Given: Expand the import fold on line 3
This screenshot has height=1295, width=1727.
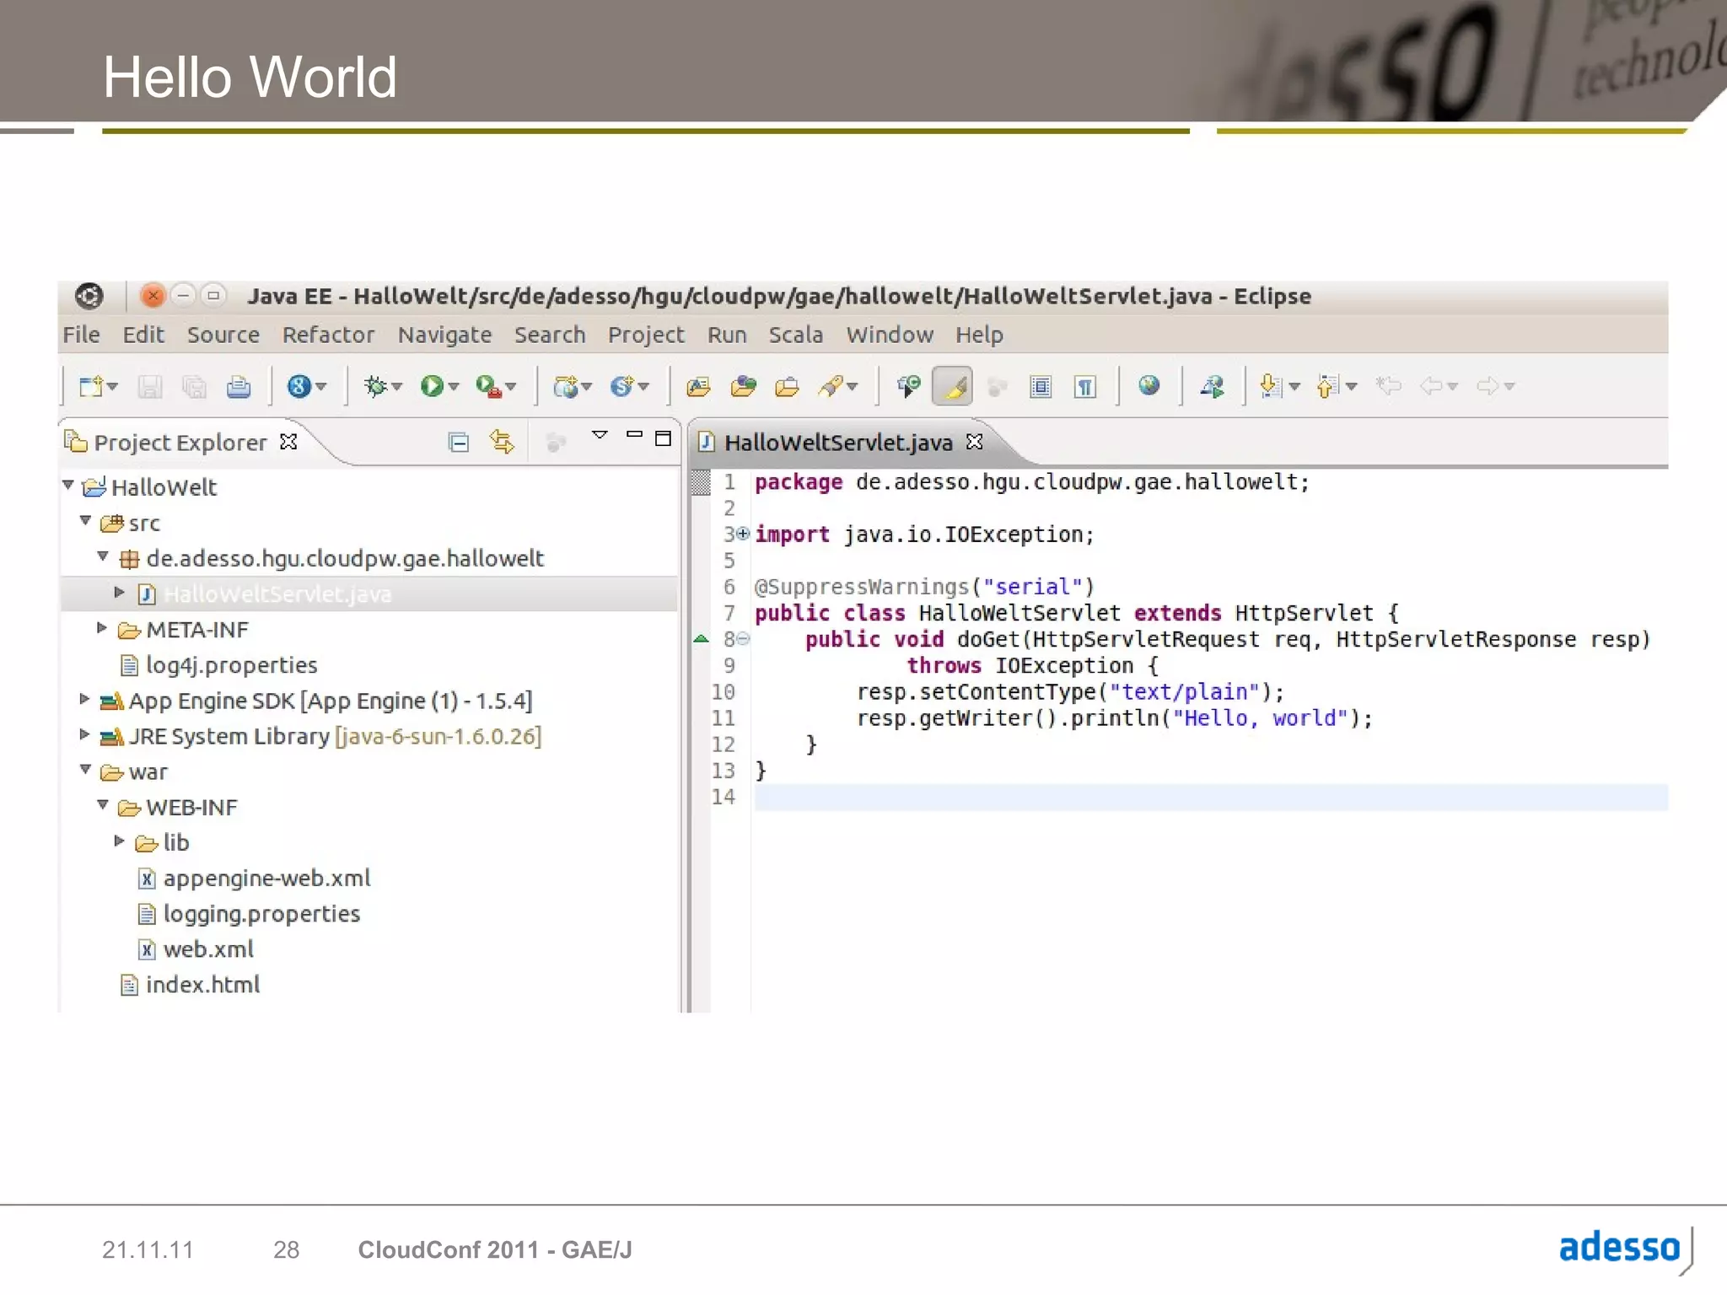Looking at the screenshot, I should pyautogui.click(x=743, y=533).
